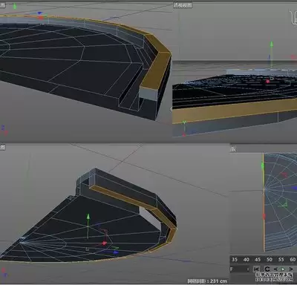Grab green Y-axis arrow in bottom-left viewport
Screen dimensions: 297x285
point(88,217)
